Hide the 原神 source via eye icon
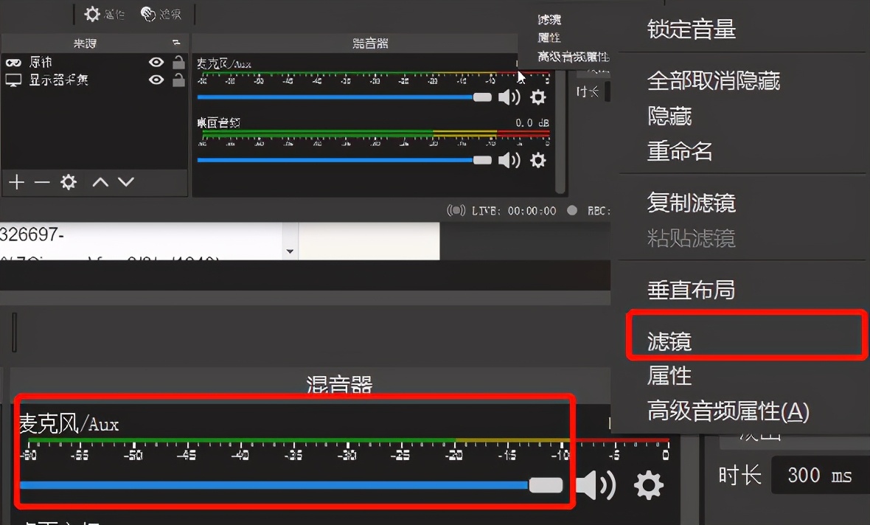Viewport: 870px width, 525px height. point(156,62)
